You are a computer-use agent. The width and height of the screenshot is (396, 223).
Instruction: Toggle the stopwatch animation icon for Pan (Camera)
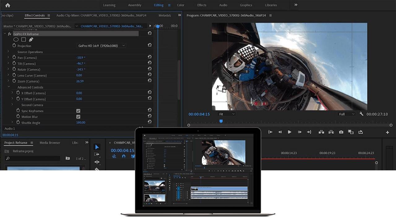click(x=14, y=58)
